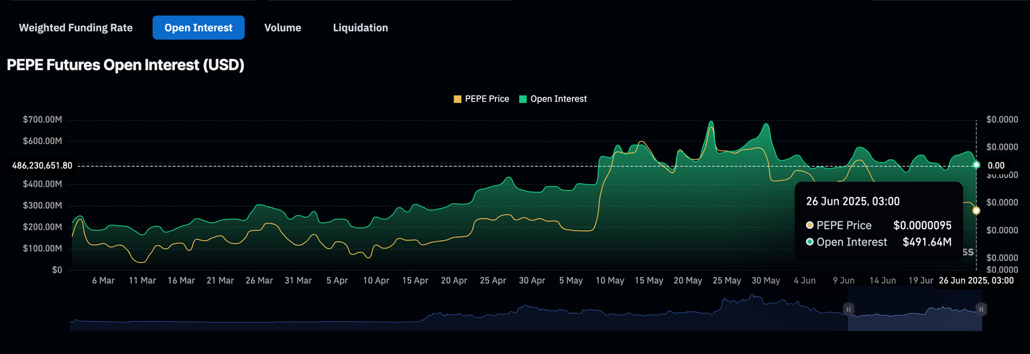The height and width of the screenshot is (354, 1030).
Task: Toggle PEPE Price series via legend label
Action: click(487, 99)
